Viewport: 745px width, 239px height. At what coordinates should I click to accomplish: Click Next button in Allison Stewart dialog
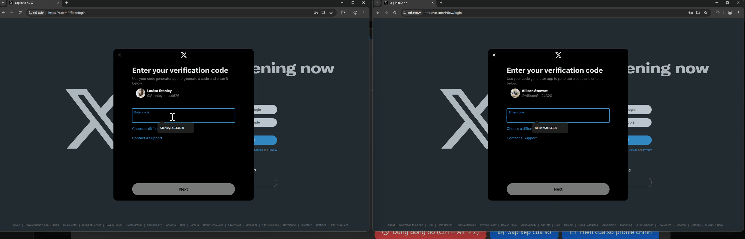(558, 189)
